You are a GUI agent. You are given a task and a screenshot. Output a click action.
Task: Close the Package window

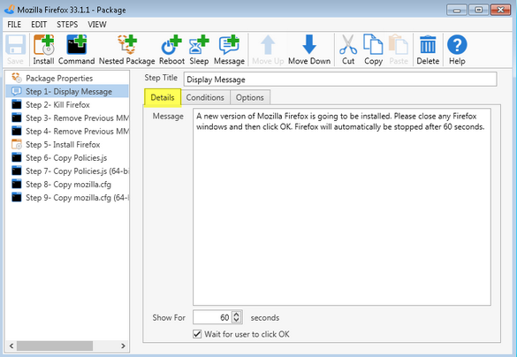[x=500, y=10]
